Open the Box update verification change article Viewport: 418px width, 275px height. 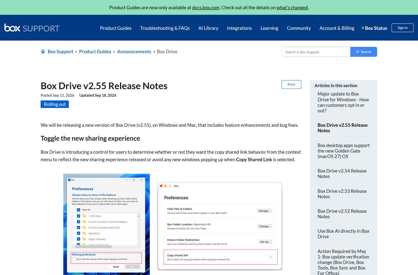[x=343, y=262]
